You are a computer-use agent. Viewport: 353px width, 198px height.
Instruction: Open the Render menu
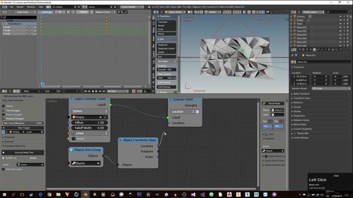click(20, 7)
